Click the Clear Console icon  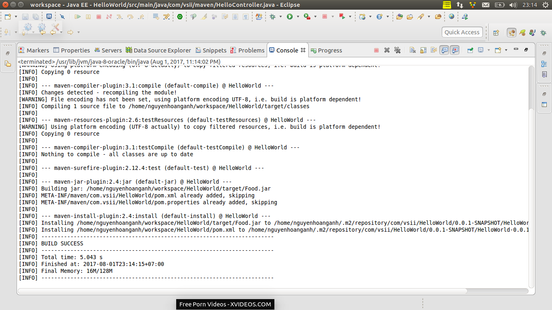[413, 50]
